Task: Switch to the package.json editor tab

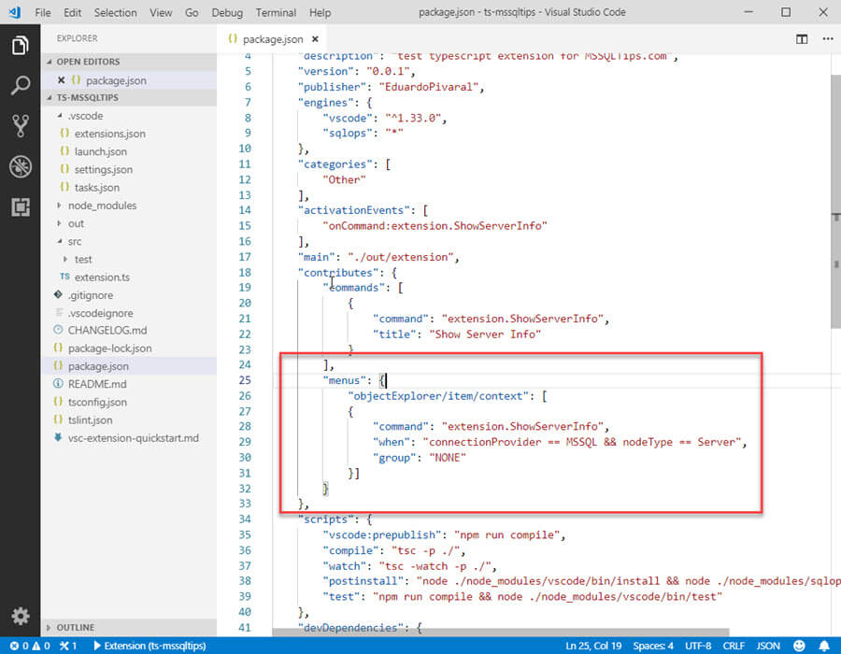Action: [271, 40]
